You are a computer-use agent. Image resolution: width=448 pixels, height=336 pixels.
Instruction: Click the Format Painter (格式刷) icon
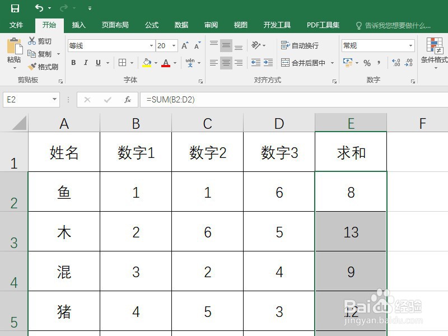point(31,66)
